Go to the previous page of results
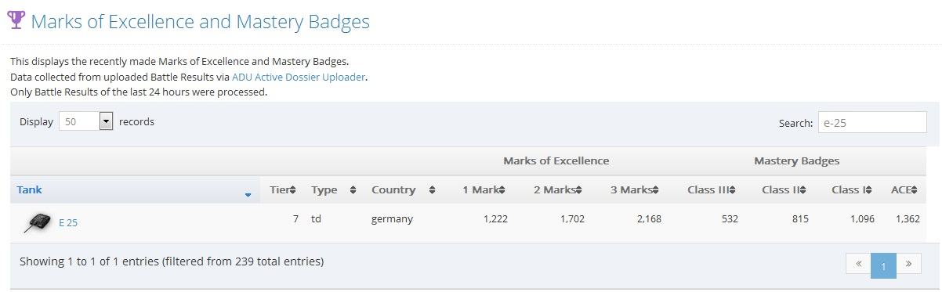942x292 pixels. click(858, 264)
